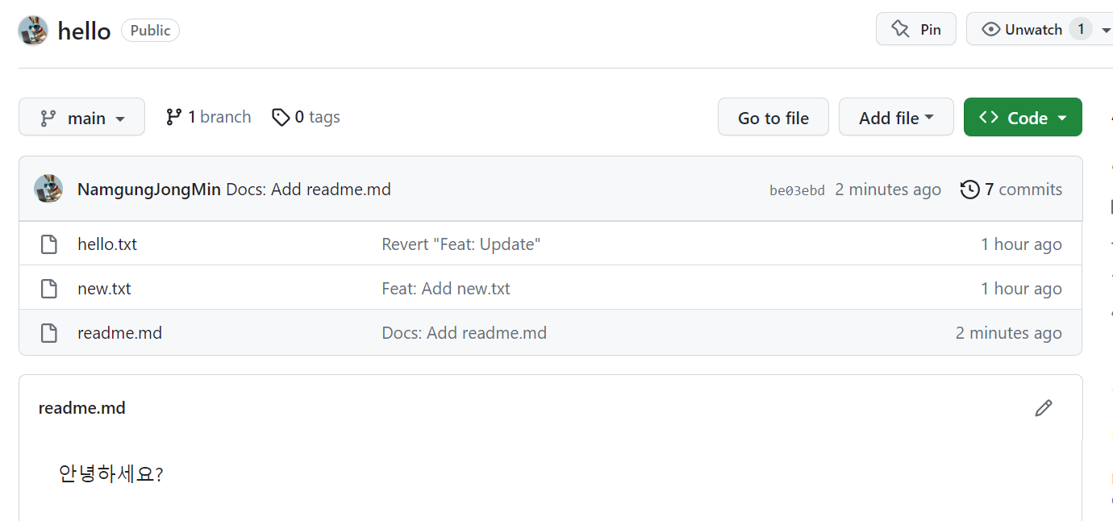Open the watch options dropdown arrow
Screen dimensions: 1113x521
(x=1106, y=30)
